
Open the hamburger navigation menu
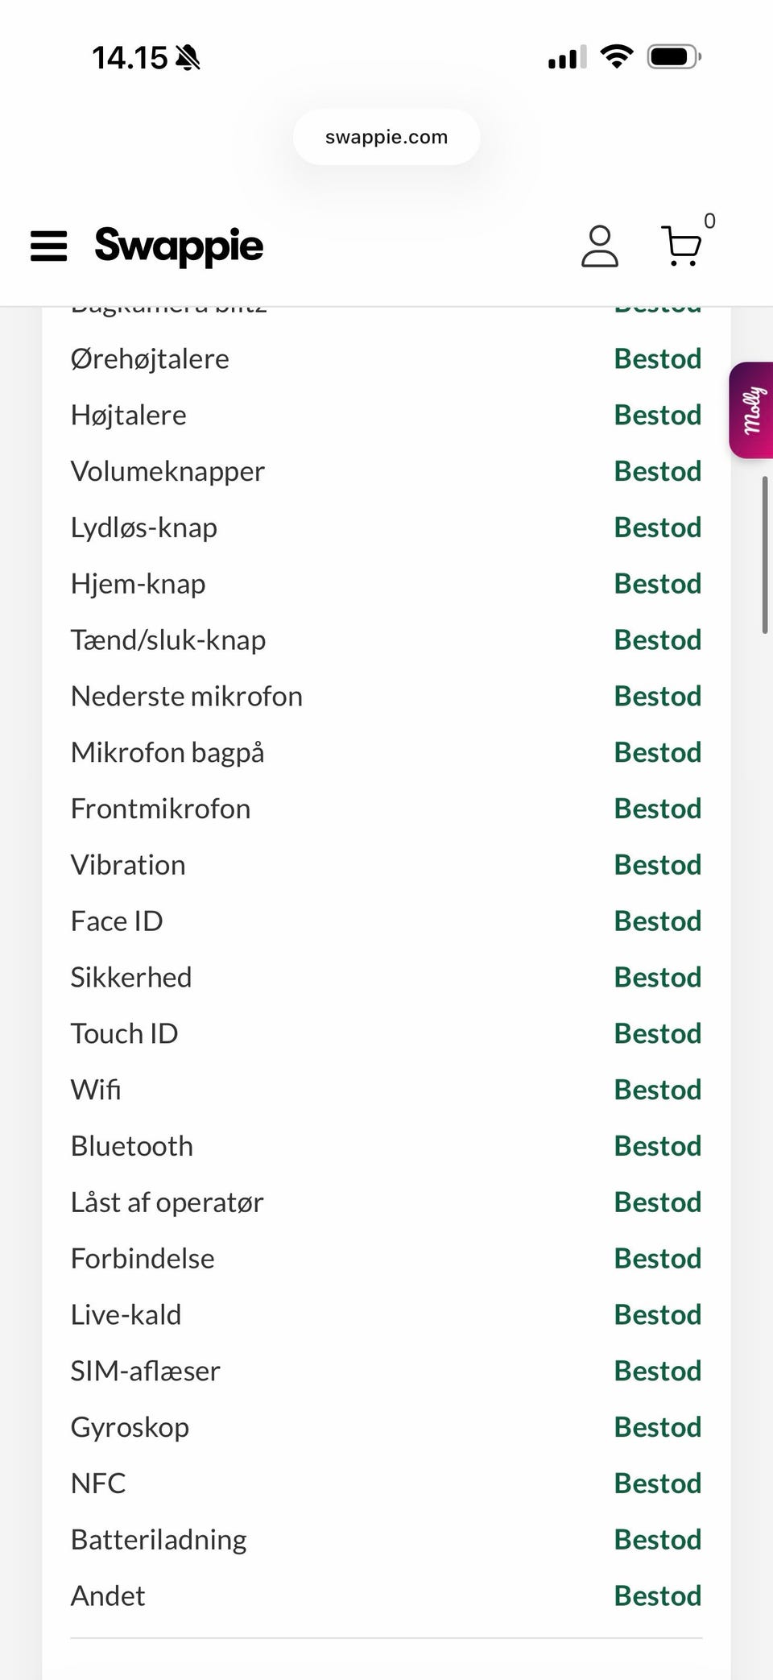pos(49,246)
